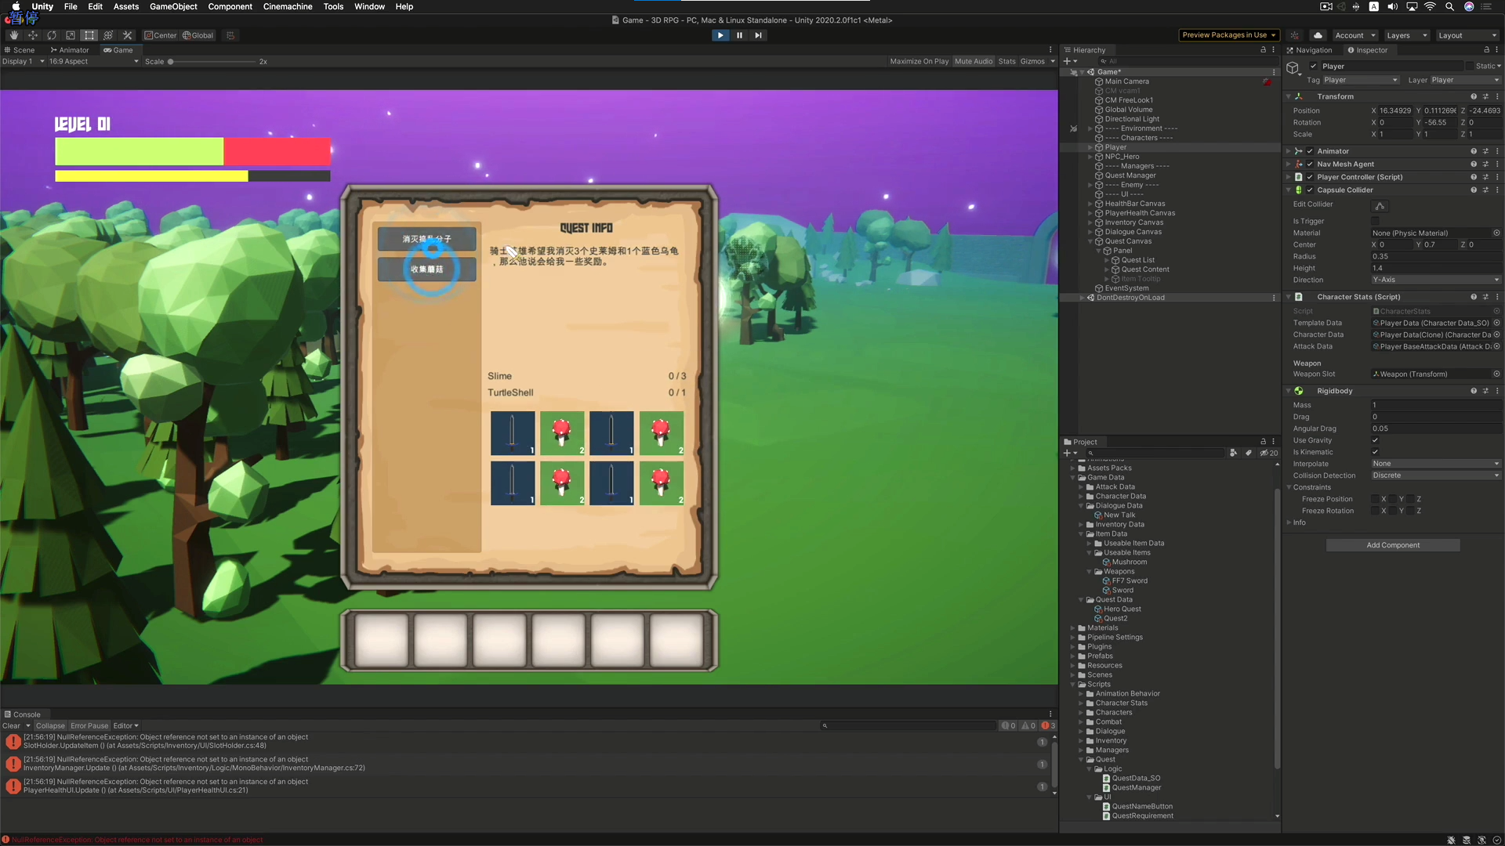1505x846 pixels.
Task: Open the Capsule Collider's Edit Collider mode
Action: click(x=1379, y=205)
